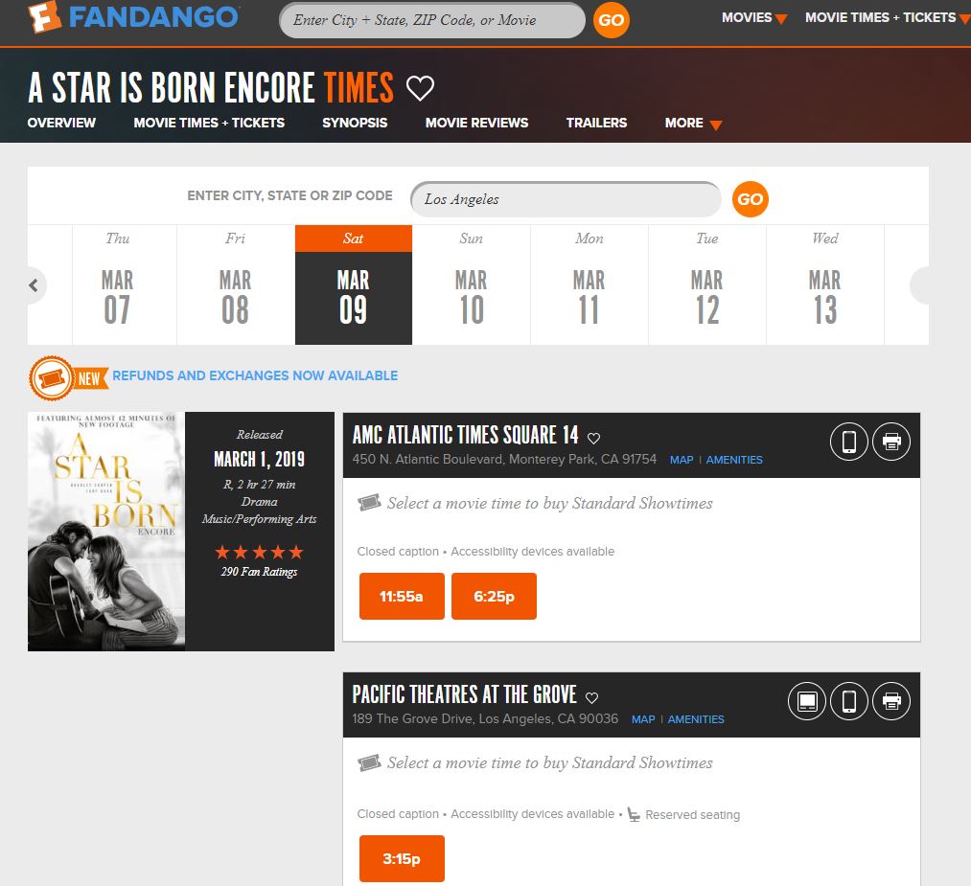Open MAP link for Pacific Theatres at Grove
The height and width of the screenshot is (886, 971).
643,719
